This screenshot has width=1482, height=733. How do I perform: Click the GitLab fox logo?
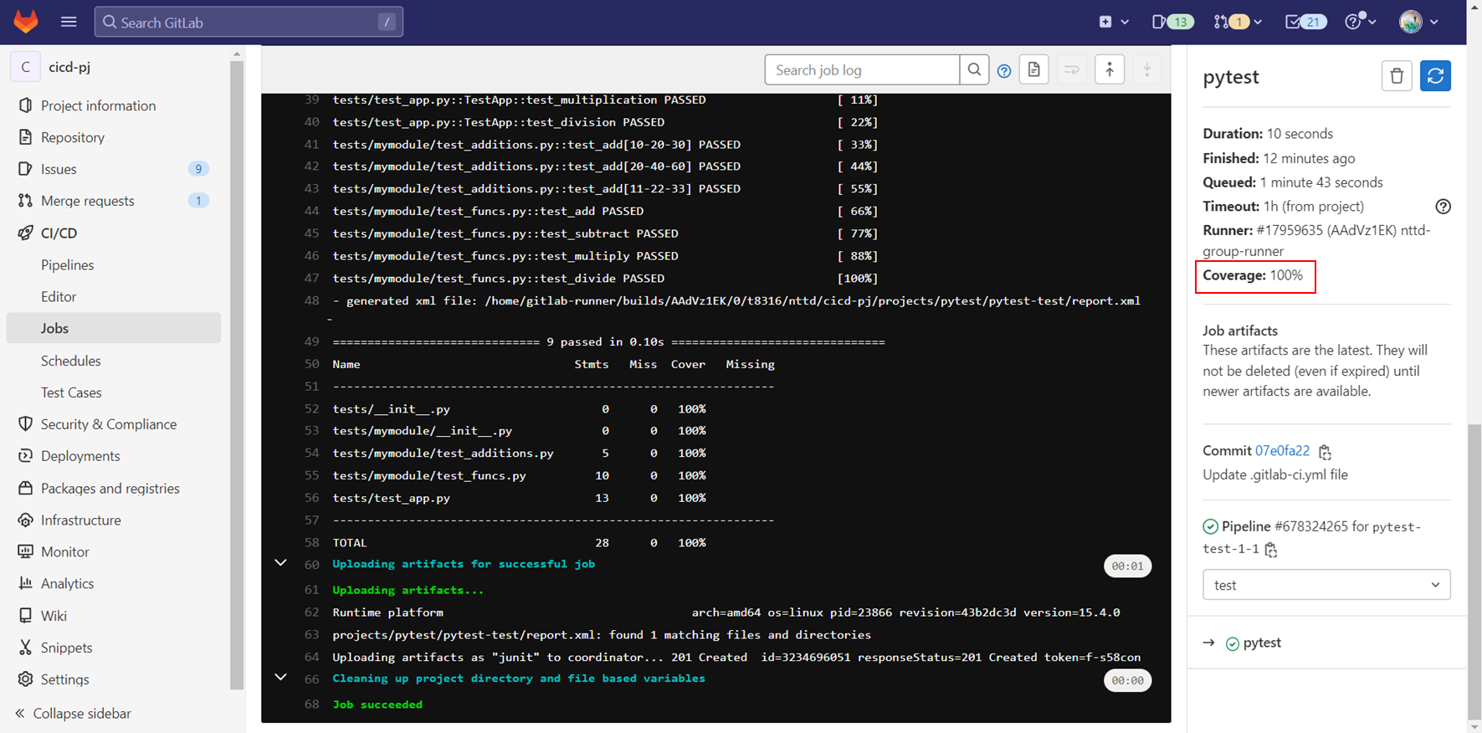click(x=26, y=22)
